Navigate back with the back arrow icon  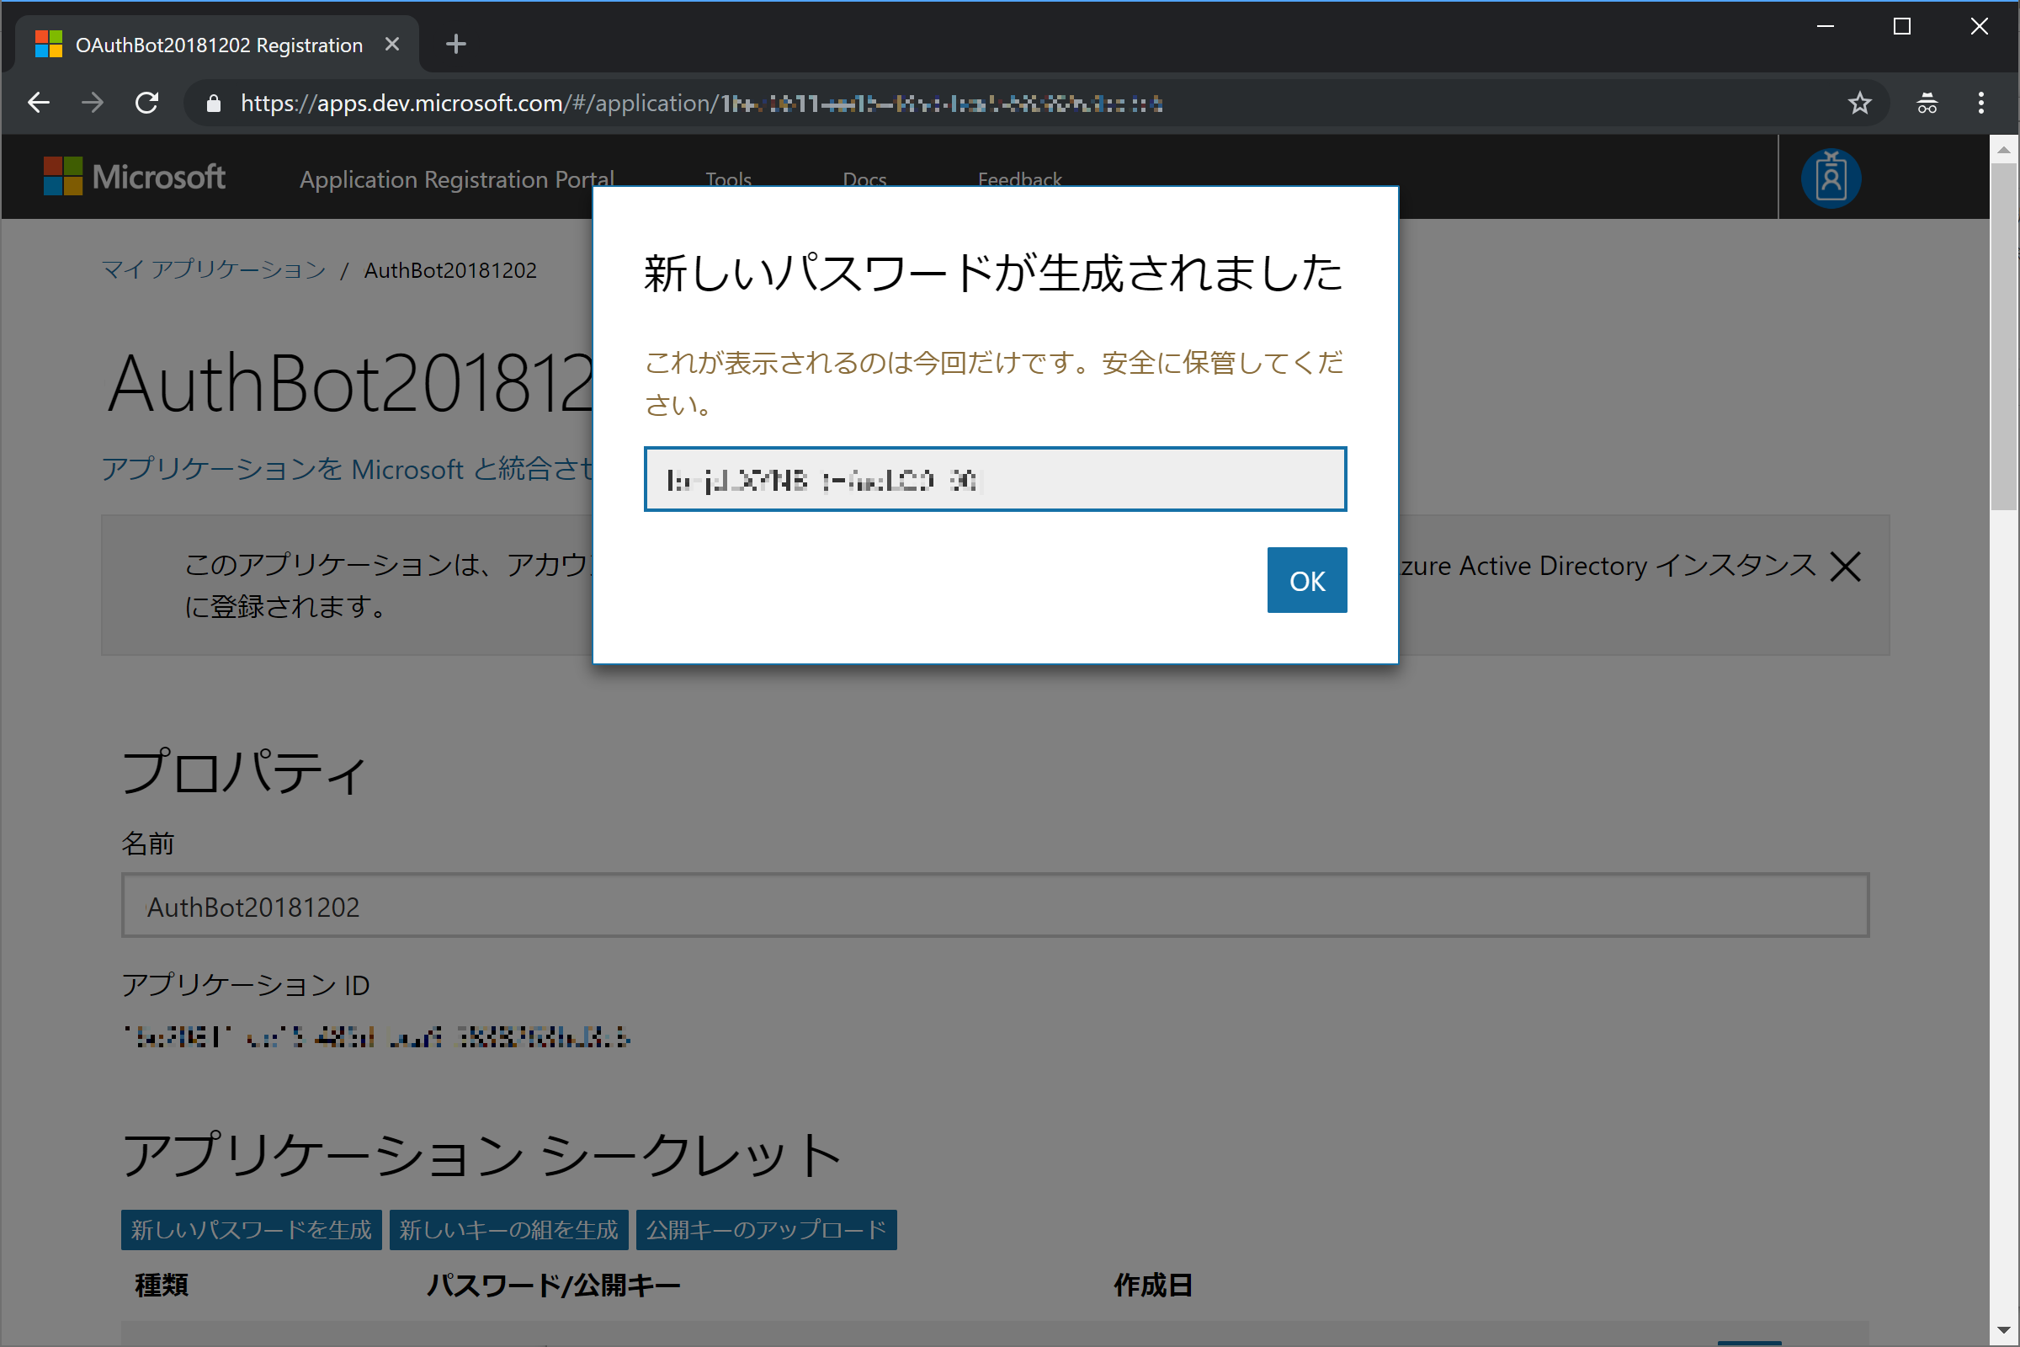(x=38, y=102)
